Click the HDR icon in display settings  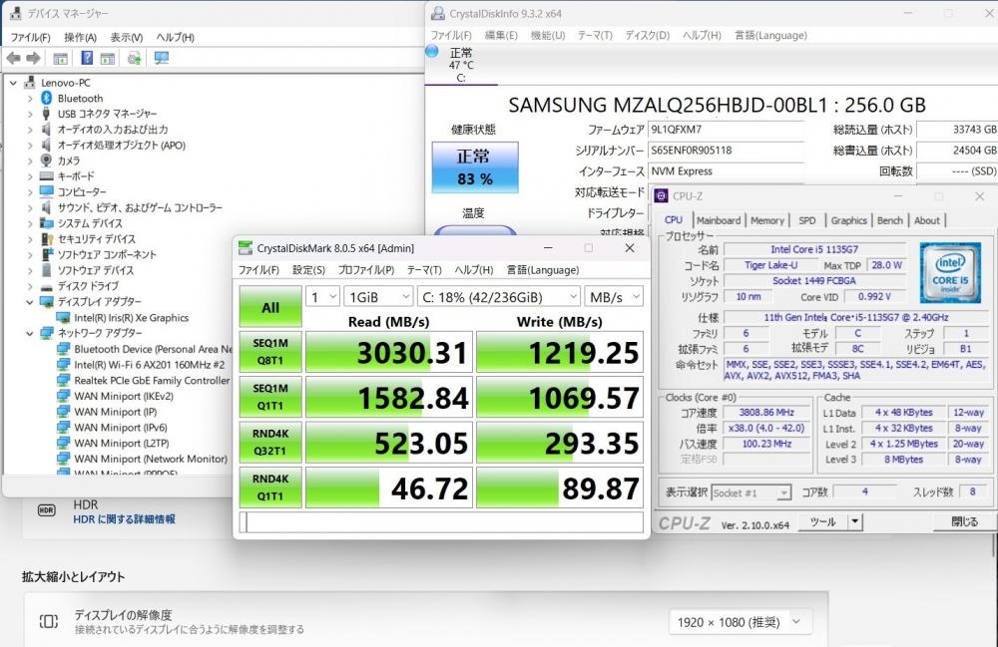(x=47, y=510)
